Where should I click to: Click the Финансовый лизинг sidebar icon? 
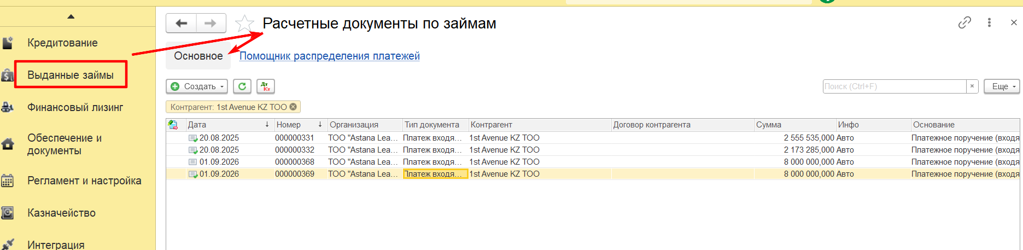coord(8,107)
